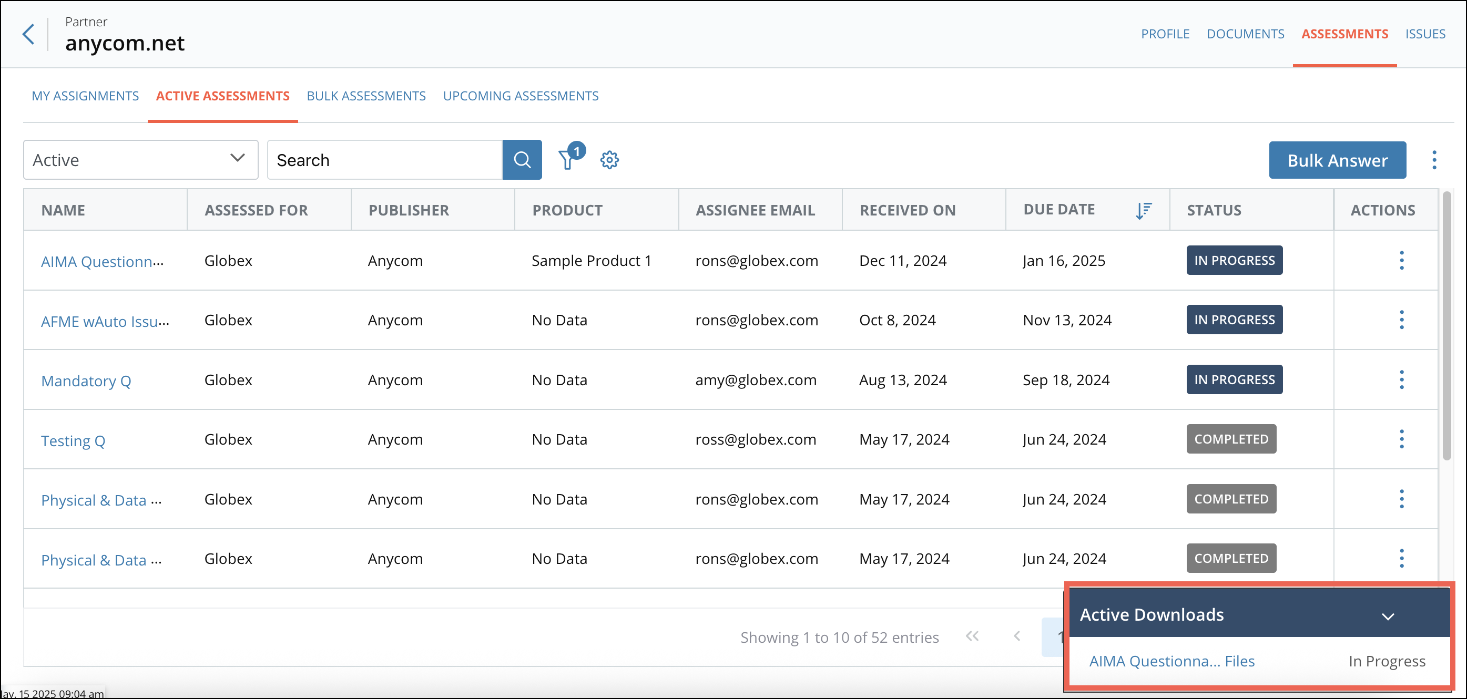Click In Progress badge for Jan 16, 2025 row
Screen dimensions: 1467x699
pyautogui.click(x=1234, y=260)
